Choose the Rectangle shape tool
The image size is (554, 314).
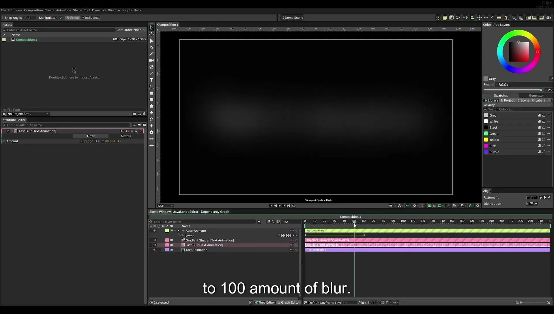[151, 93]
